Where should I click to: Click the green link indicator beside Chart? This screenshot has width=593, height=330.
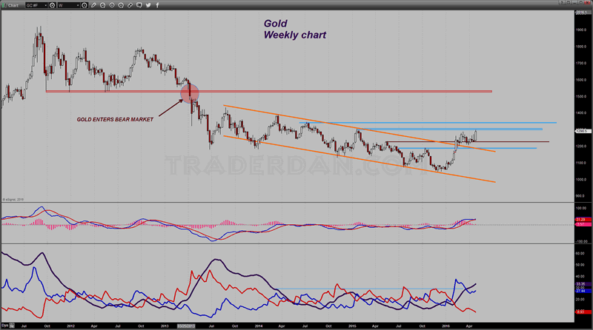[x=3, y=5]
